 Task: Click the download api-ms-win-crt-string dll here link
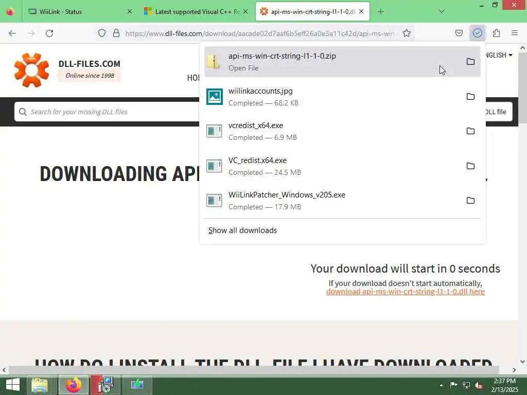[406, 292]
